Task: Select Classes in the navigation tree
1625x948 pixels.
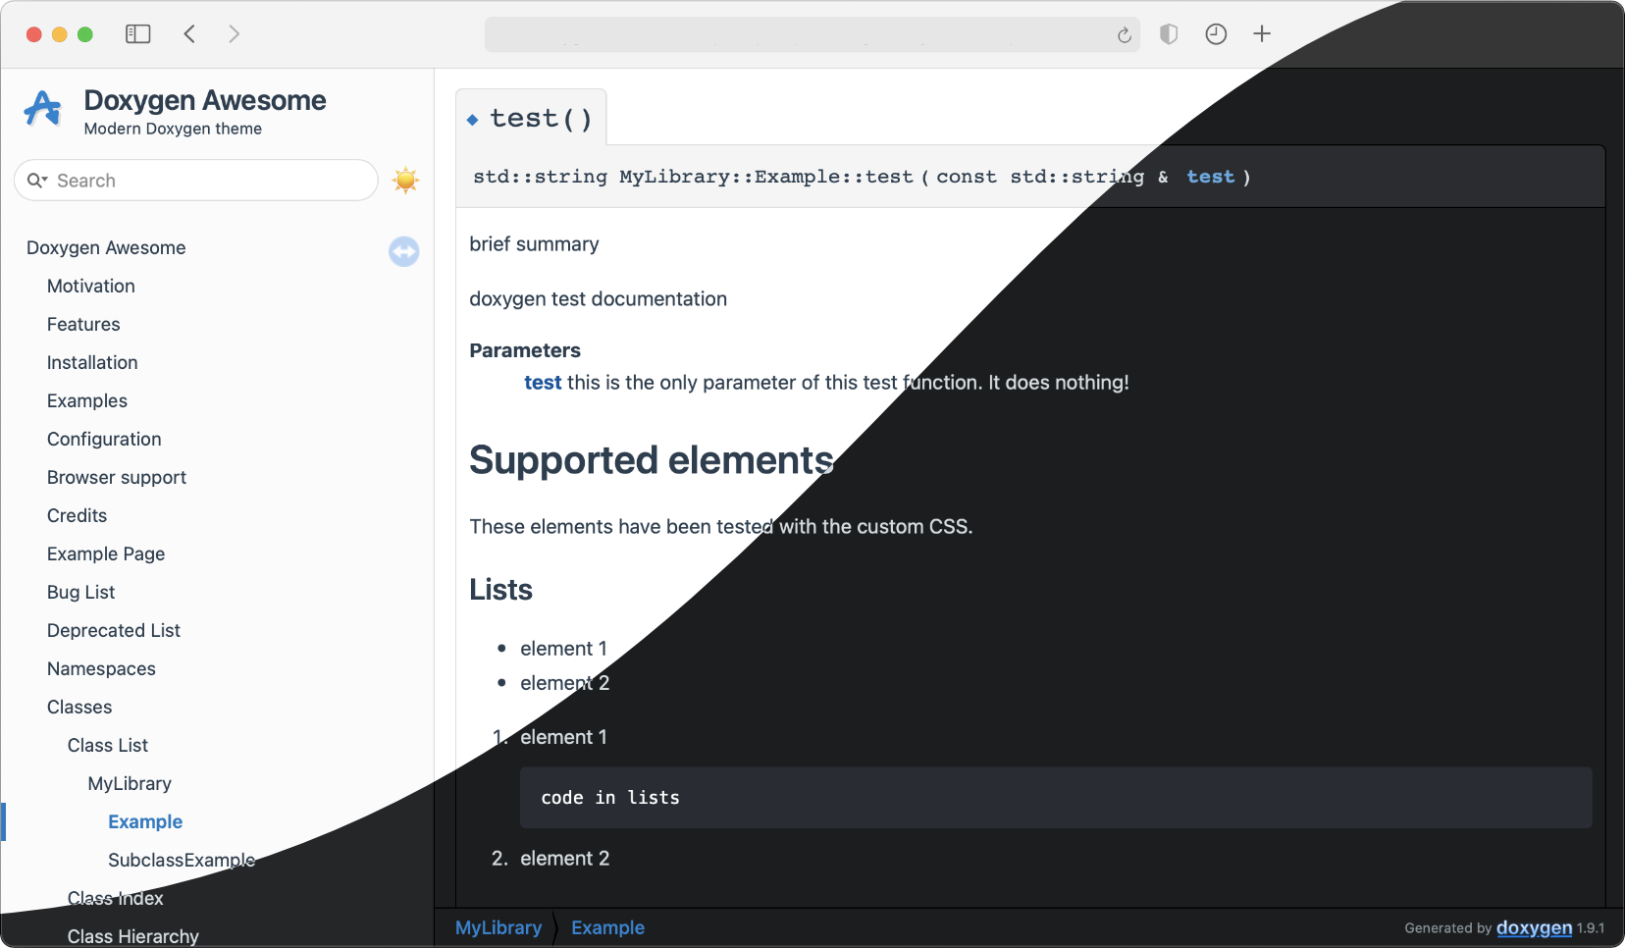Action: (79, 708)
